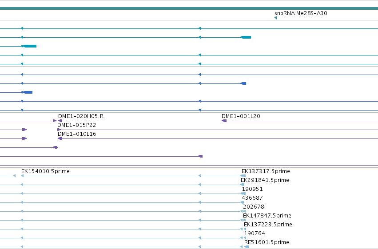Select the snoRNA:Me28S-A30 feature label
378x249 pixels.
pyautogui.click(x=301, y=13)
